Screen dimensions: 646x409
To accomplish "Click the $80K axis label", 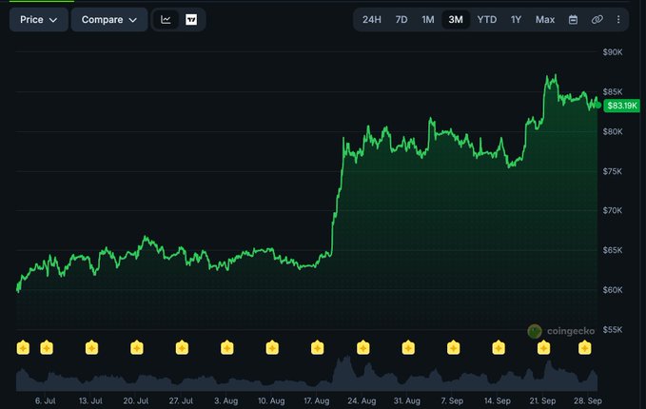I will [613, 131].
